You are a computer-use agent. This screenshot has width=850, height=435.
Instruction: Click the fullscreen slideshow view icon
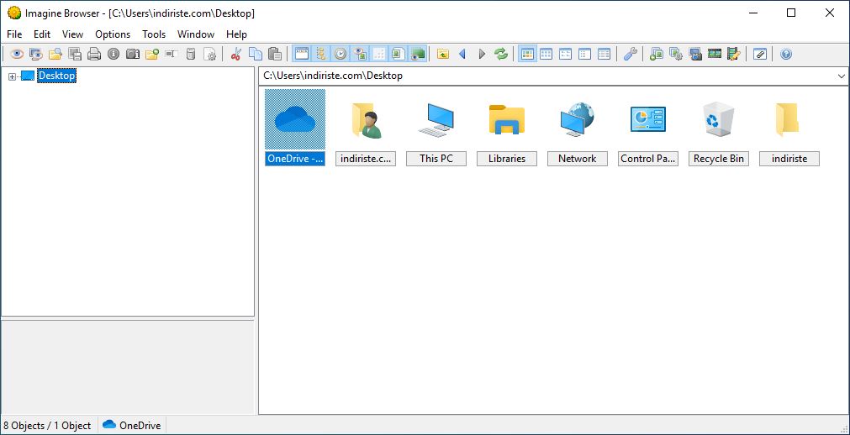[x=36, y=54]
